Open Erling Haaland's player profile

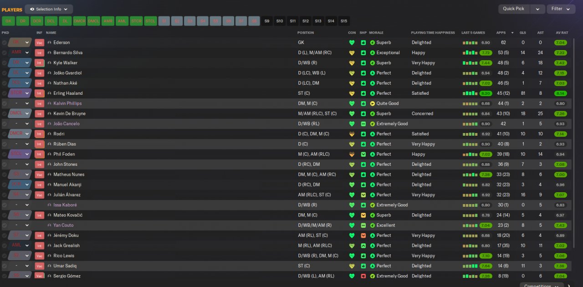pyautogui.click(x=68, y=93)
